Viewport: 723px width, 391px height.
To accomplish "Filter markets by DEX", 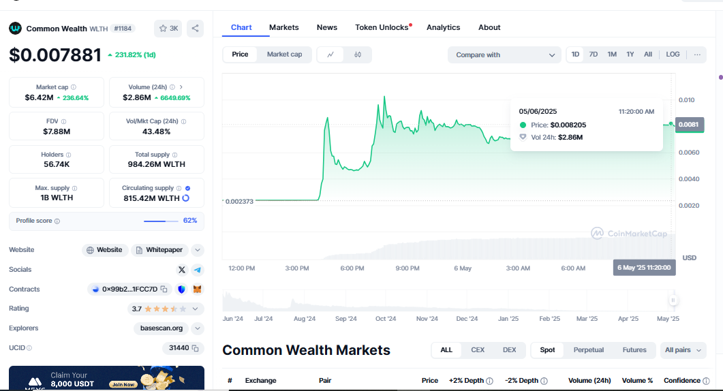I will [x=510, y=350].
